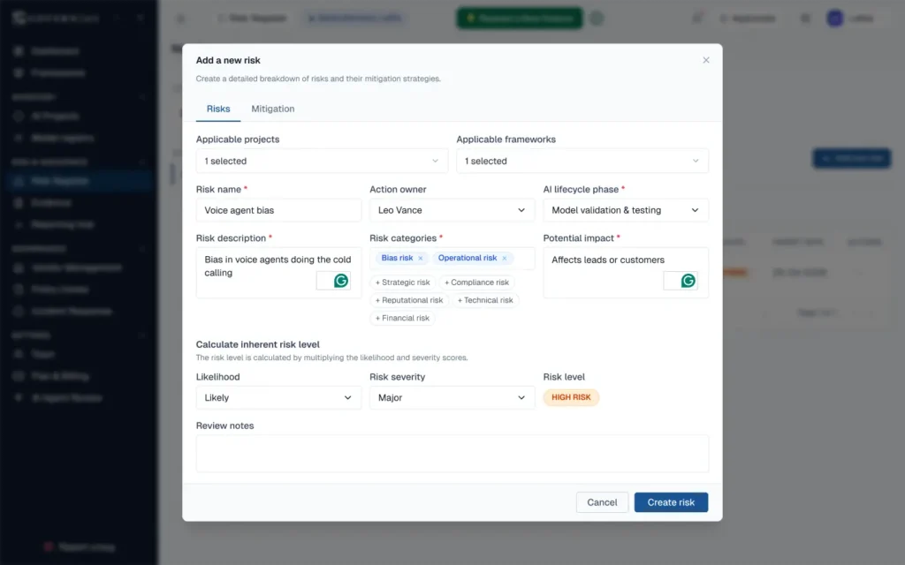Remove the Bias risk tag
The width and height of the screenshot is (905, 565).
tap(421, 259)
